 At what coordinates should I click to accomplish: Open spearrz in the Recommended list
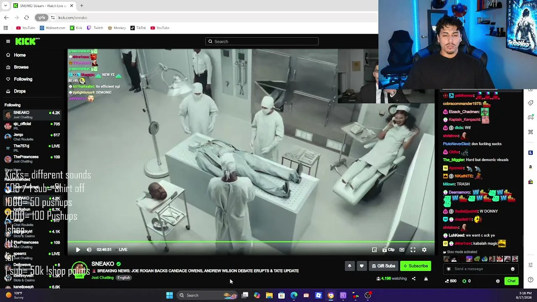coord(32,255)
